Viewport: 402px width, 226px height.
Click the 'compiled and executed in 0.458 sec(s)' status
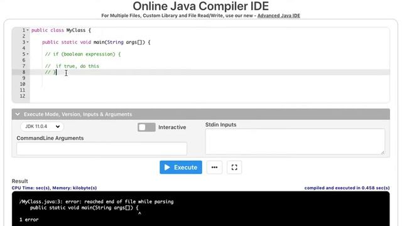click(347, 188)
